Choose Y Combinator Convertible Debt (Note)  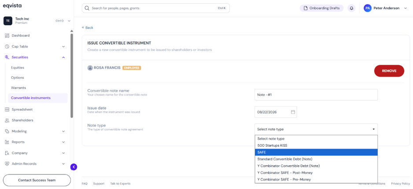point(316,166)
